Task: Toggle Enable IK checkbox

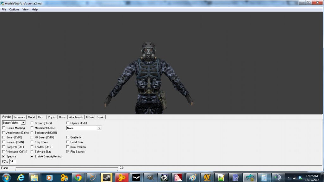Action: pyautogui.click(x=68, y=137)
